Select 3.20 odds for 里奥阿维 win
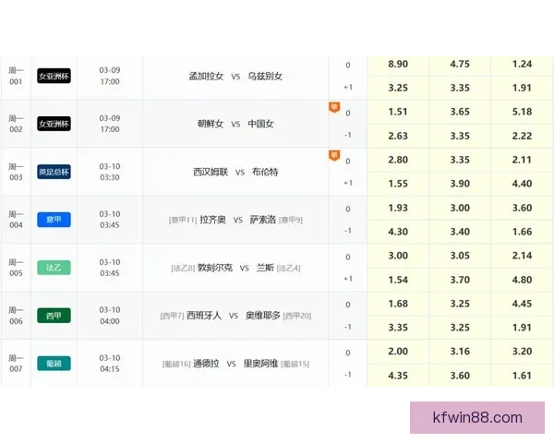 (522, 352)
